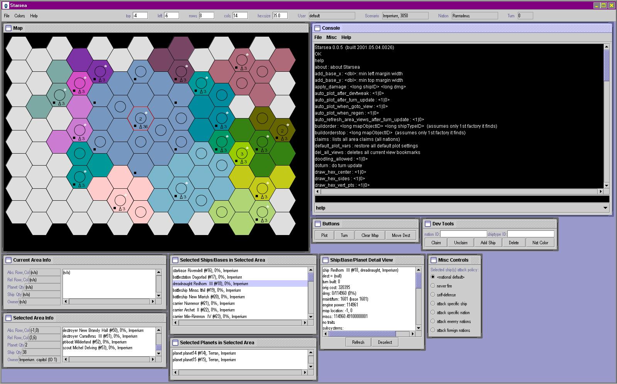Click the Buttons panel window icon
This screenshot has height=384, width=617.
(x=318, y=224)
